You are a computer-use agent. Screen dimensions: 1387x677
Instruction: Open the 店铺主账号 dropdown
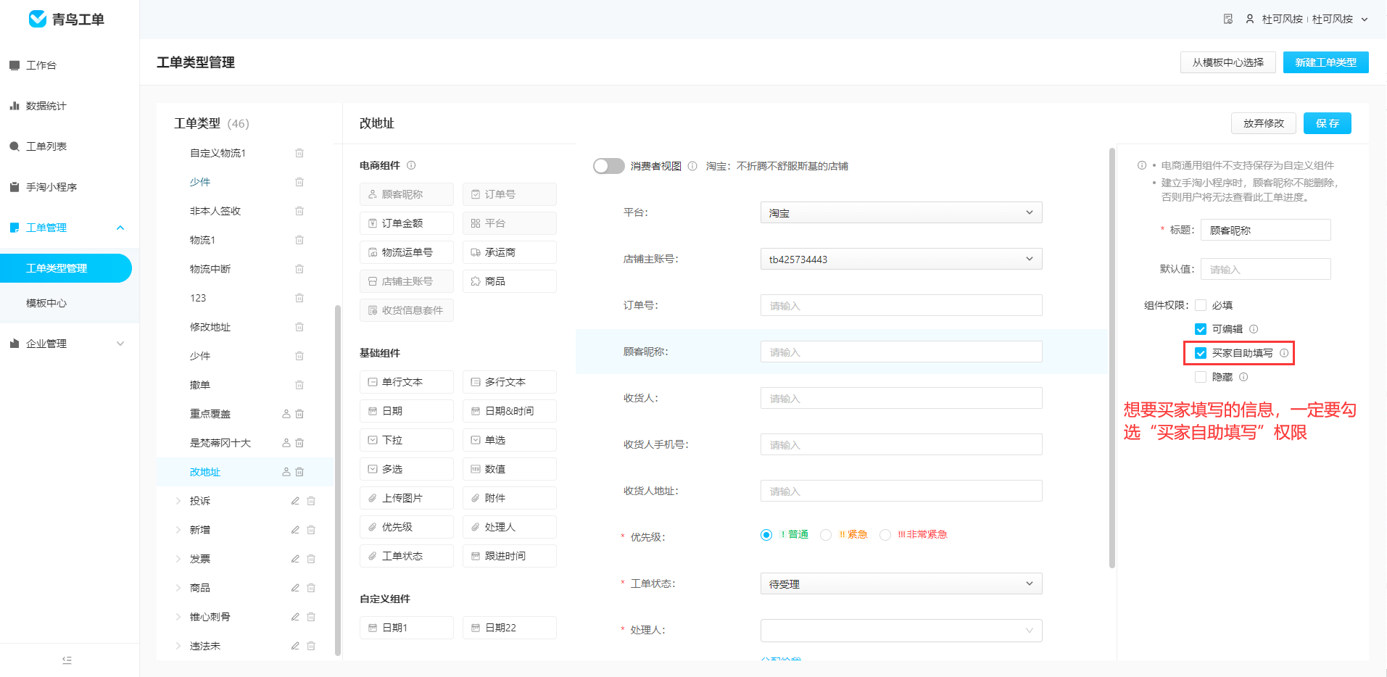(x=901, y=259)
